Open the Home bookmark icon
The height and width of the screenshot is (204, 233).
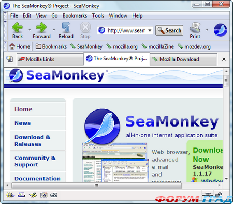tap(20, 46)
